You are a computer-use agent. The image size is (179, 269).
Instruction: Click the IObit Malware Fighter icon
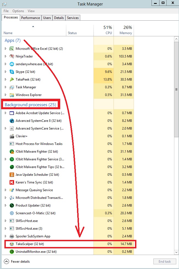[12, 152]
